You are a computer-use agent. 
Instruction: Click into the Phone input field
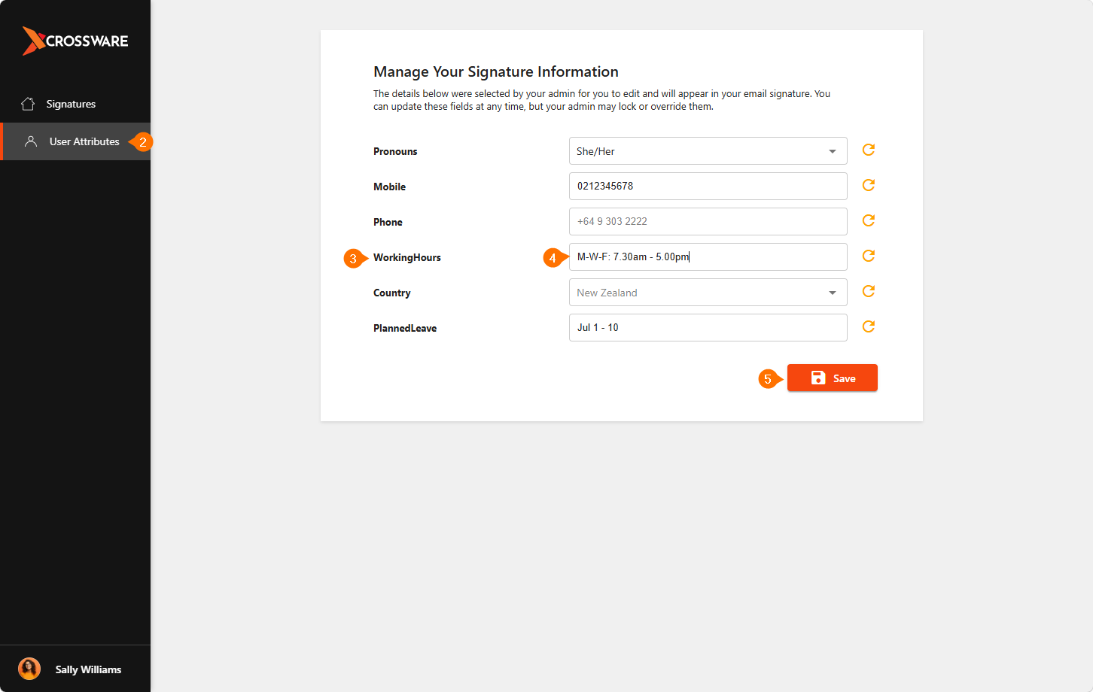coord(708,221)
